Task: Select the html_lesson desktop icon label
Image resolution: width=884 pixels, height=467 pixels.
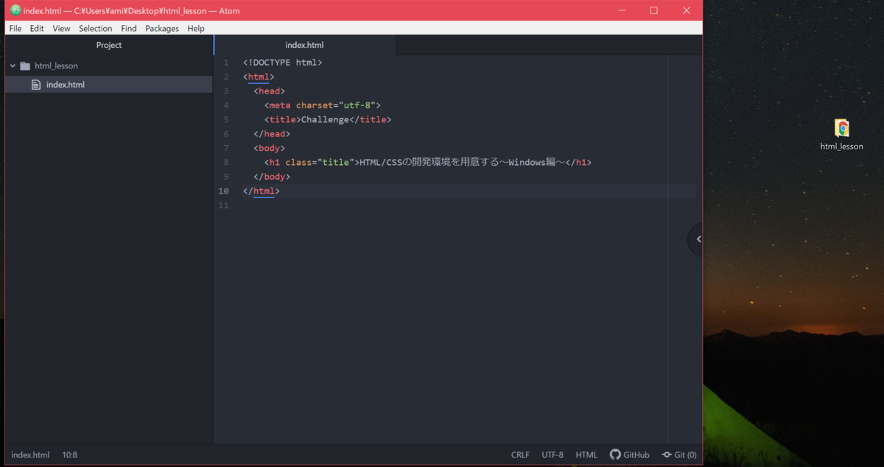Action: (841, 147)
